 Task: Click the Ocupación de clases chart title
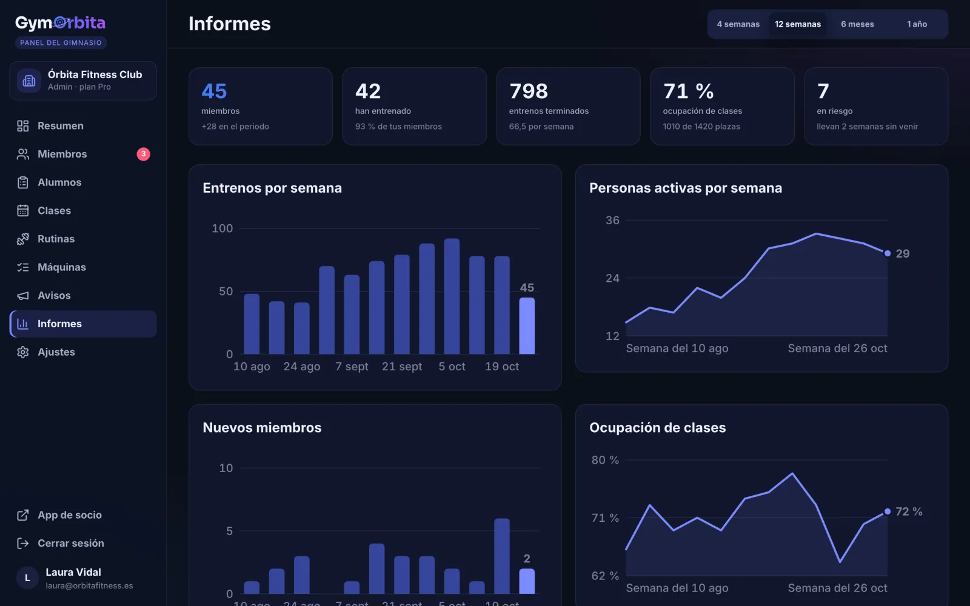658,427
